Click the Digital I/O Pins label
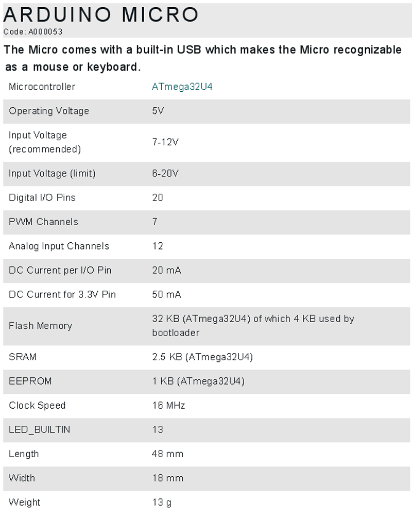Screen dimensions: 412x517 [42, 197]
